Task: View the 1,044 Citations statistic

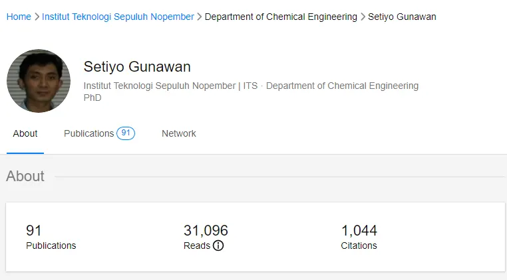Action: pyautogui.click(x=359, y=237)
